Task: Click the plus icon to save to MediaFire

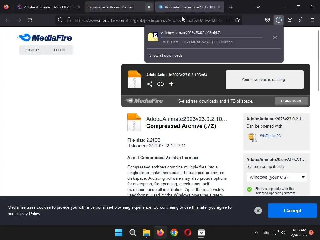Action: pyautogui.click(x=171, y=84)
